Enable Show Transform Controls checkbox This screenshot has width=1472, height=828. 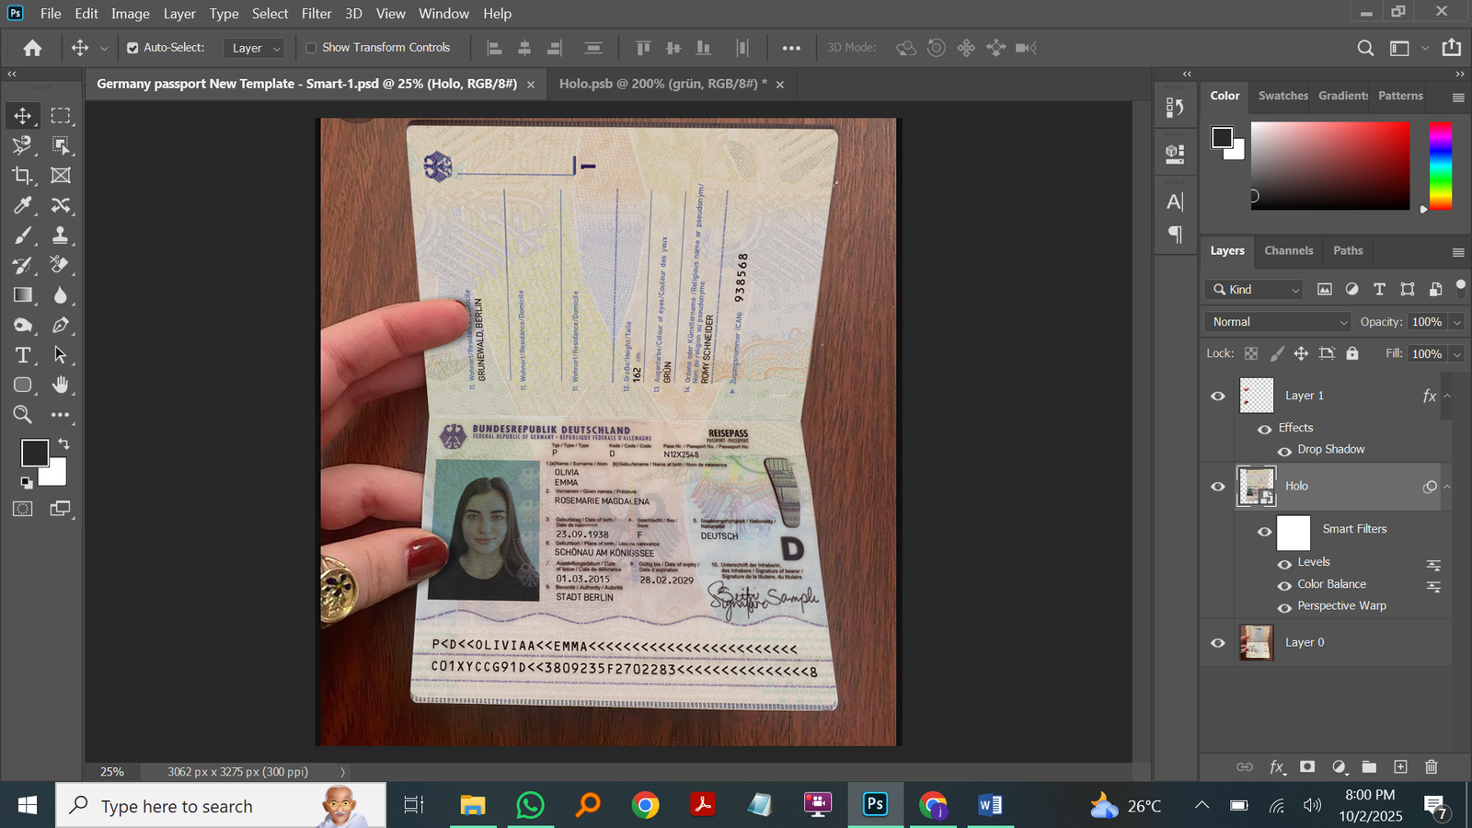311,48
